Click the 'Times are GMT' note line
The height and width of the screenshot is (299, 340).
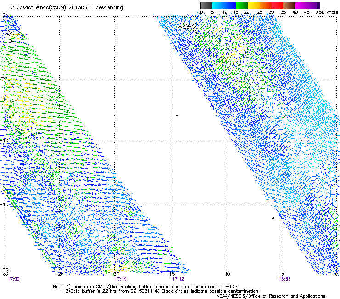(x=145, y=287)
